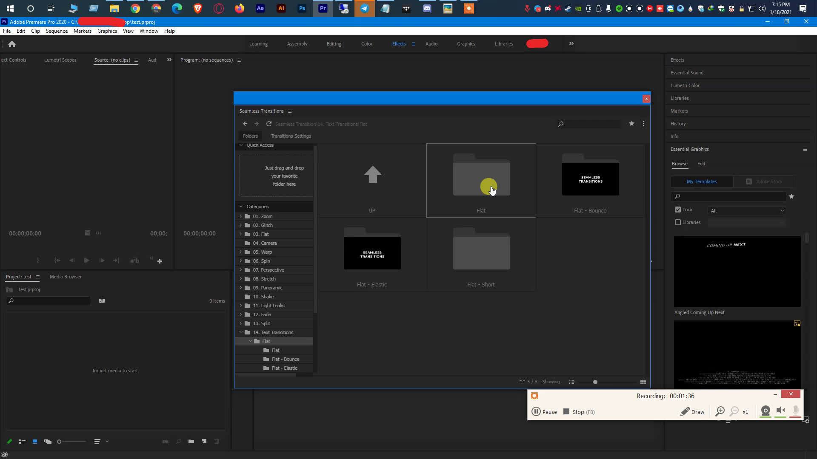The height and width of the screenshot is (459, 817).
Task: Toggle the Libraries checkbox
Action: tap(678, 222)
